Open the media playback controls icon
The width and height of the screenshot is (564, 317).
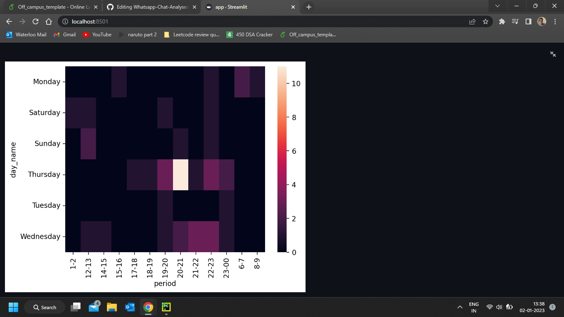click(x=515, y=21)
